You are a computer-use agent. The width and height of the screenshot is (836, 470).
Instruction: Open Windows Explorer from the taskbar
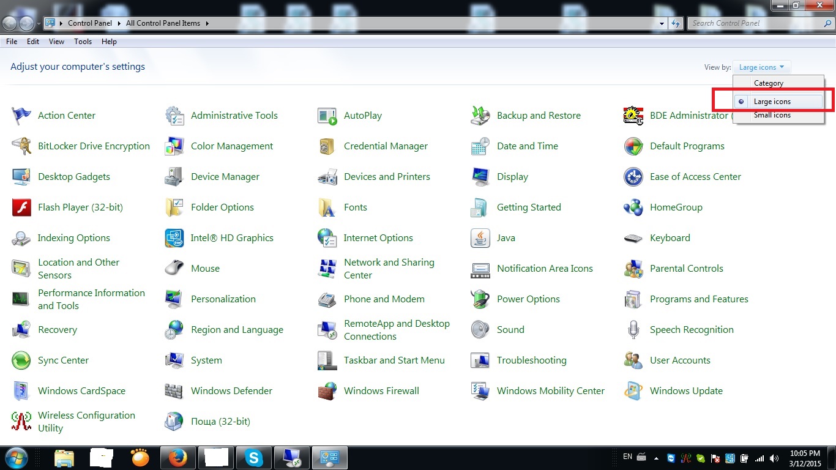pos(64,458)
